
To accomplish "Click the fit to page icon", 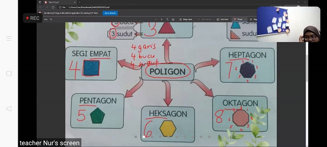I will (x=173, y=19).
